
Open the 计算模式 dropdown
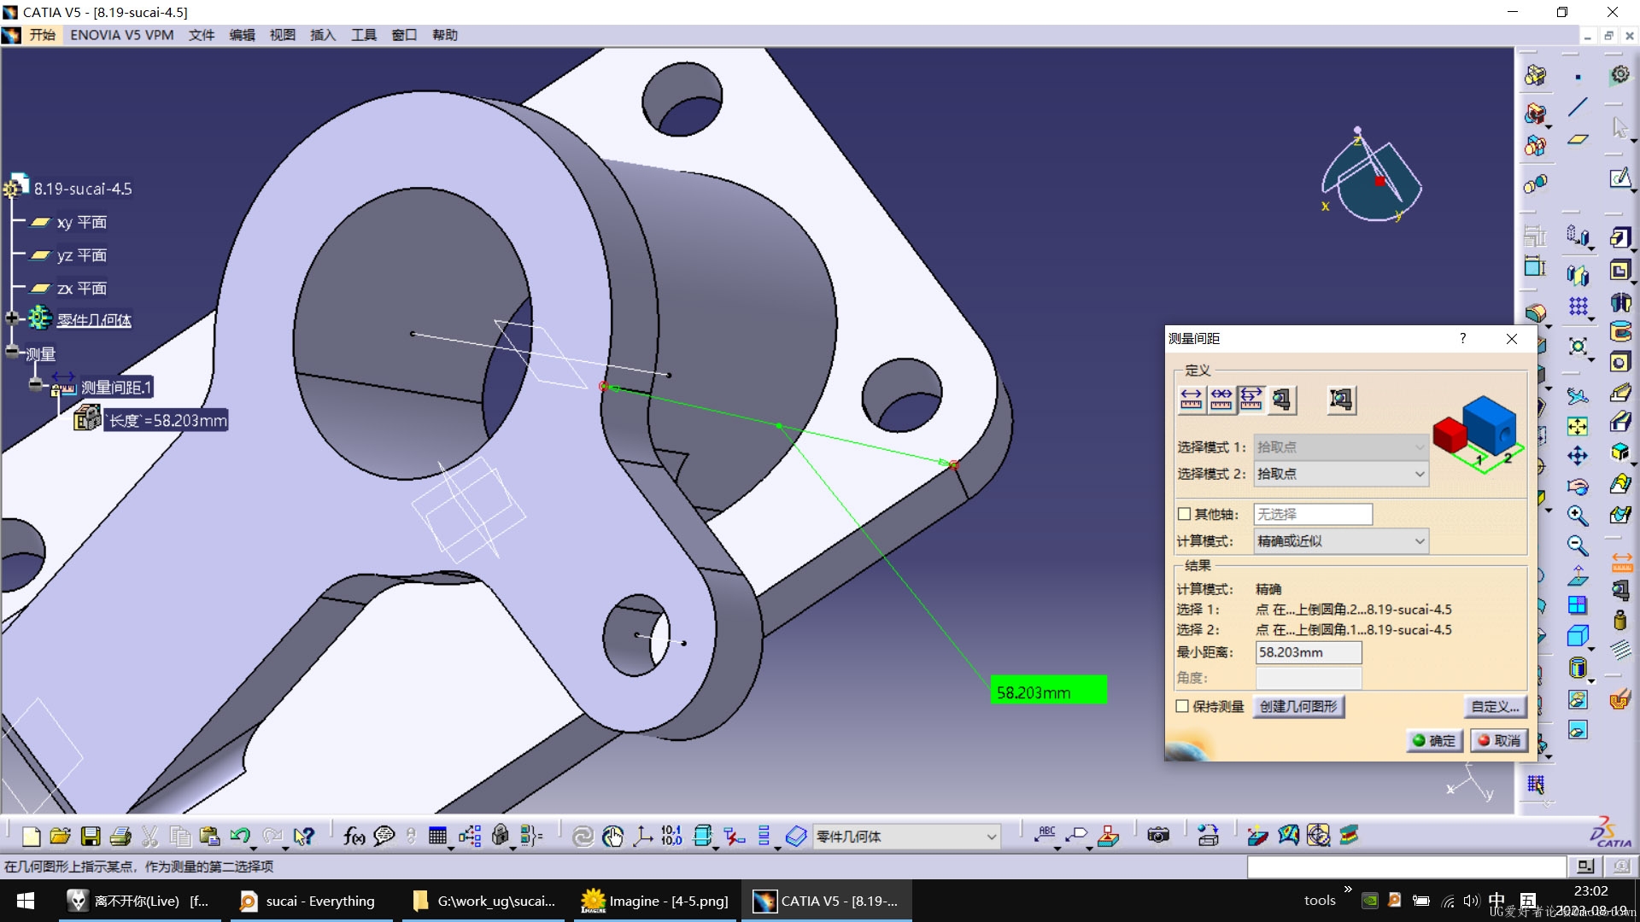click(1341, 541)
